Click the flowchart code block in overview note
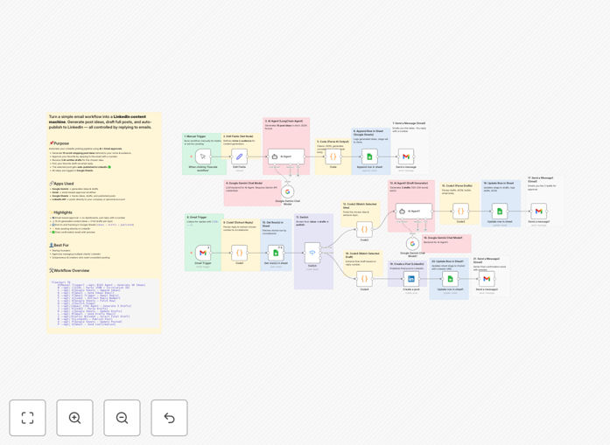The image size is (610, 445). pyautogui.click(x=103, y=303)
